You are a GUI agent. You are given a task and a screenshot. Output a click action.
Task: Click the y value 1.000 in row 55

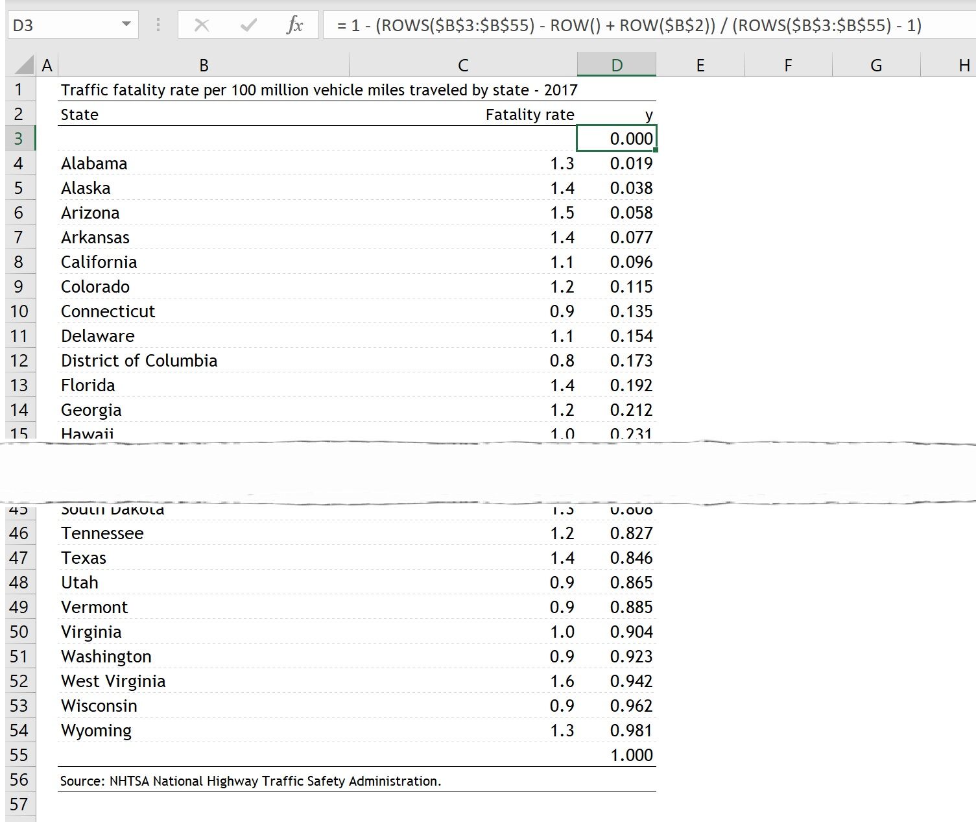tap(617, 755)
